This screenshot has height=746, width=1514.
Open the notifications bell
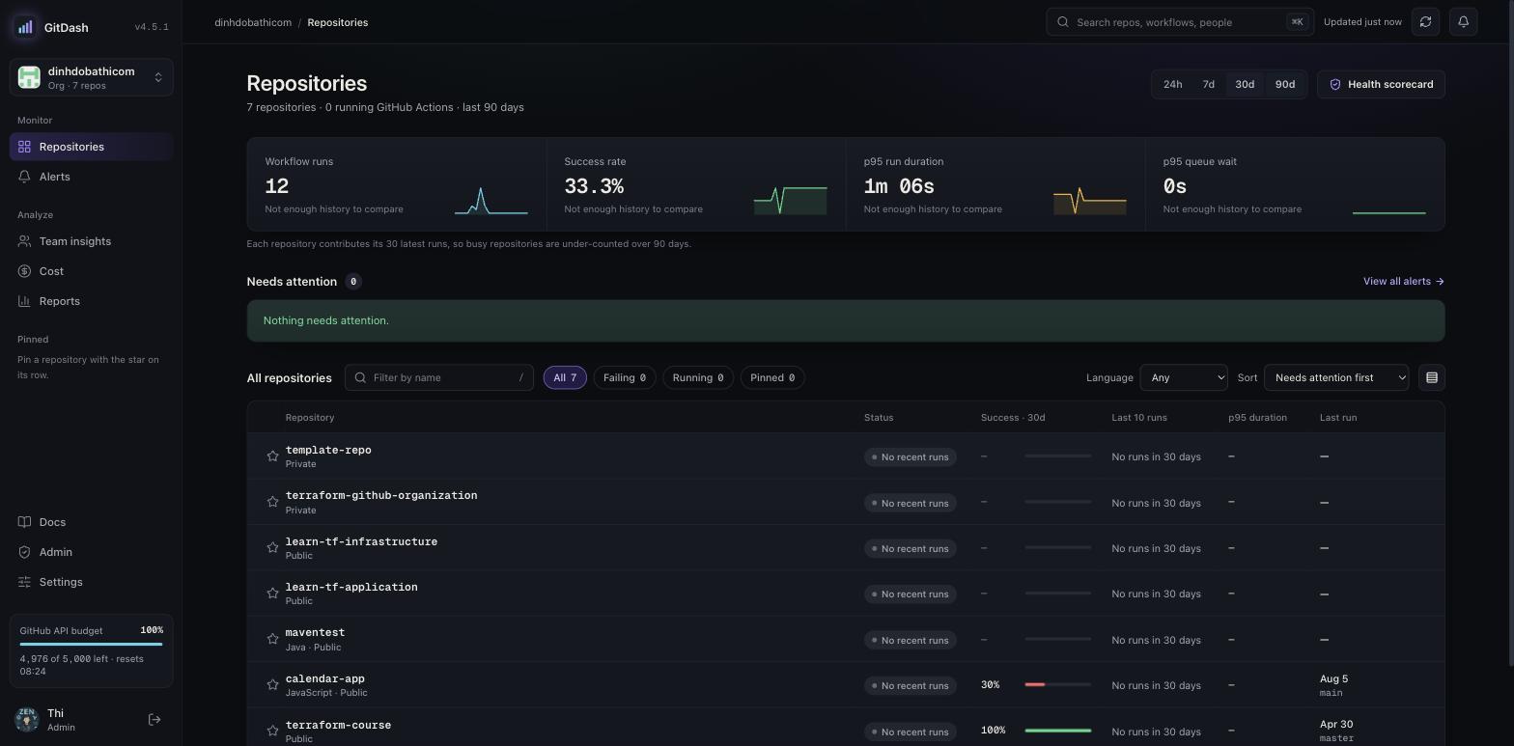(x=1464, y=21)
